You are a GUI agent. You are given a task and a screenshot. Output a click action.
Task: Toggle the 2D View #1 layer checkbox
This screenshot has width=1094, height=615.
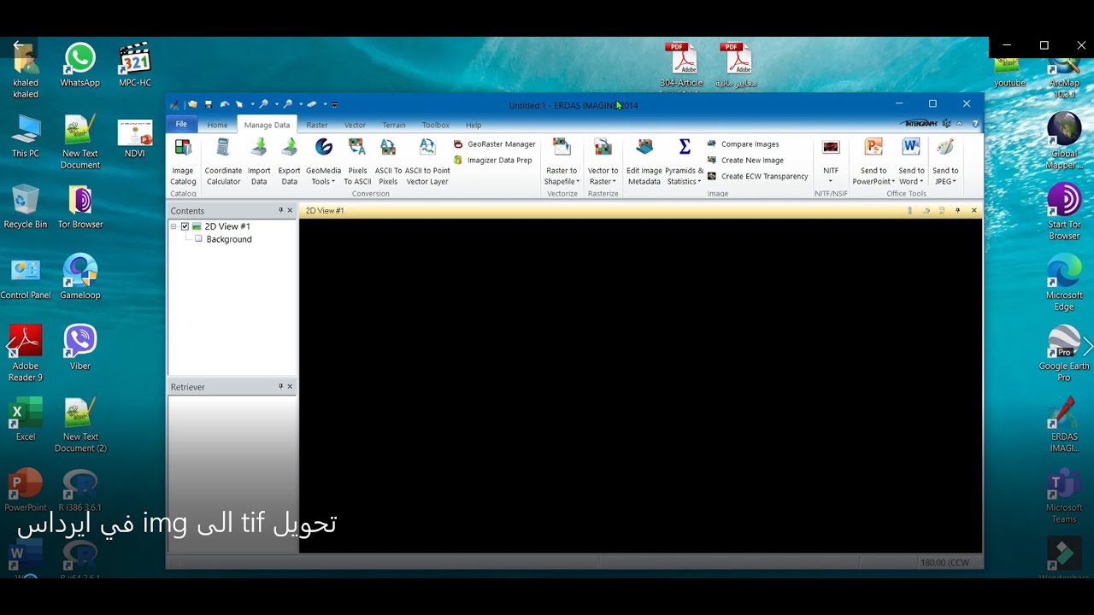pos(185,226)
